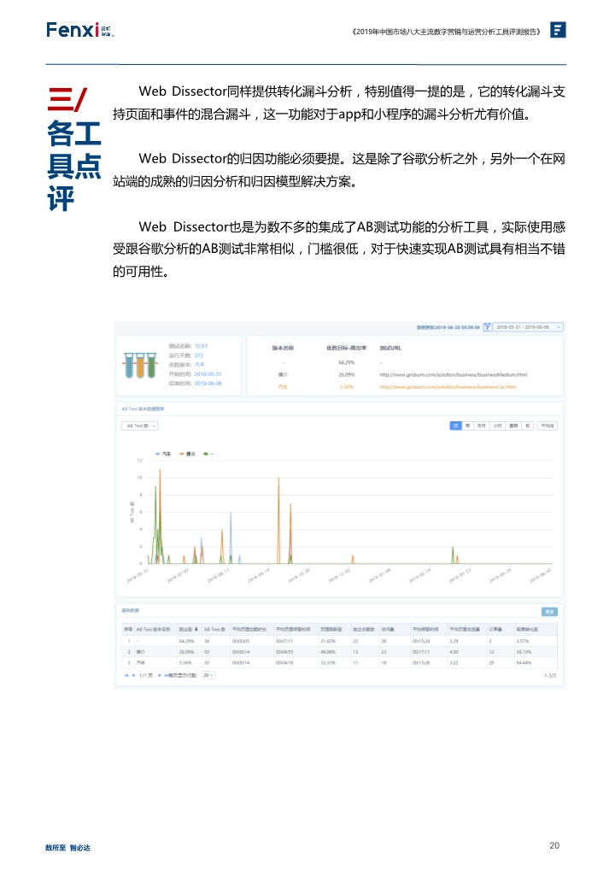Click the 运行天数 372 value

coord(198,355)
